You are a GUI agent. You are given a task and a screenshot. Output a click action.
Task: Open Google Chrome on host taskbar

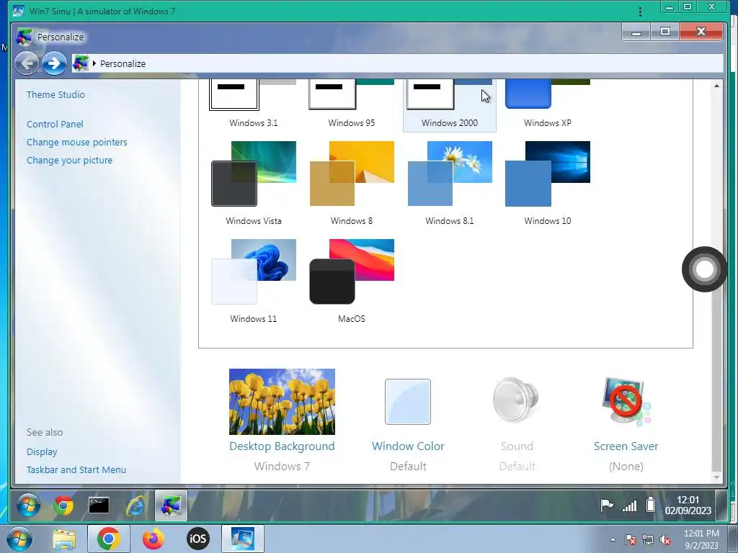[x=109, y=539]
